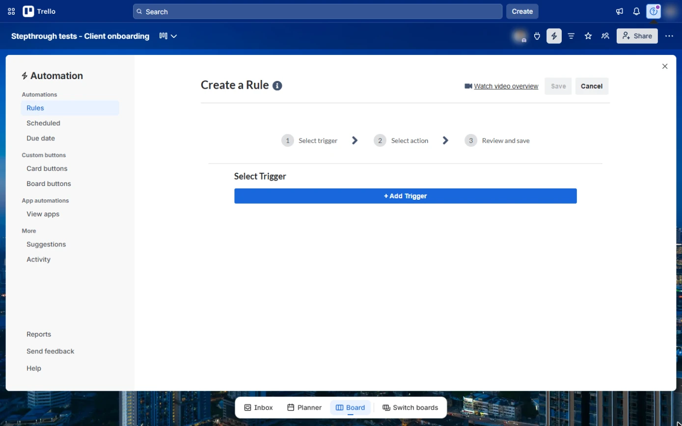
Task: Open Due date automations
Action: pyautogui.click(x=70, y=138)
